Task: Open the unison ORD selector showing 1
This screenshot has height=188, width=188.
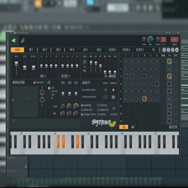Action: point(85,62)
